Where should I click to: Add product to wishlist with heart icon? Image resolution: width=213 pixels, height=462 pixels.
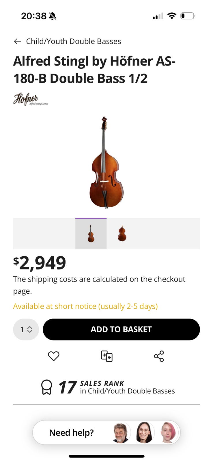[54, 356]
